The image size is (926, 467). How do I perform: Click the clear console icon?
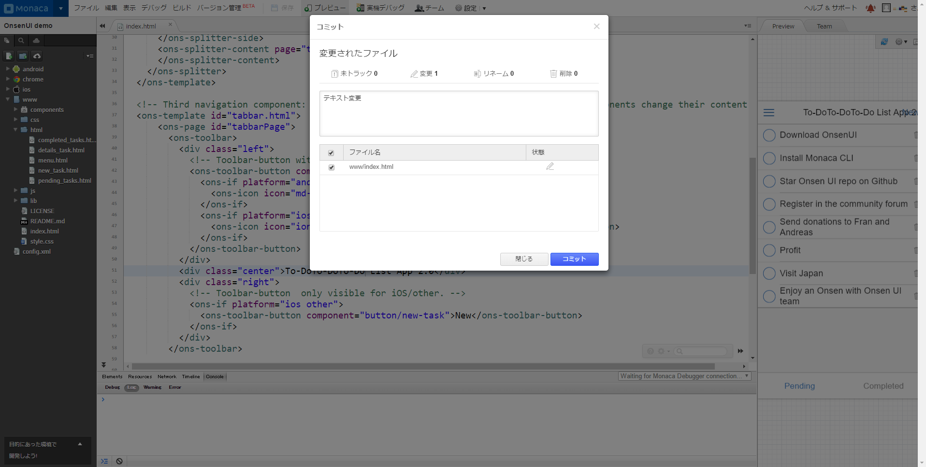(x=119, y=461)
